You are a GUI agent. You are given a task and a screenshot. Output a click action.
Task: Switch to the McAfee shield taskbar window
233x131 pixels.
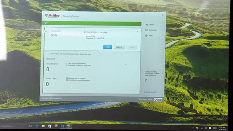69,126
